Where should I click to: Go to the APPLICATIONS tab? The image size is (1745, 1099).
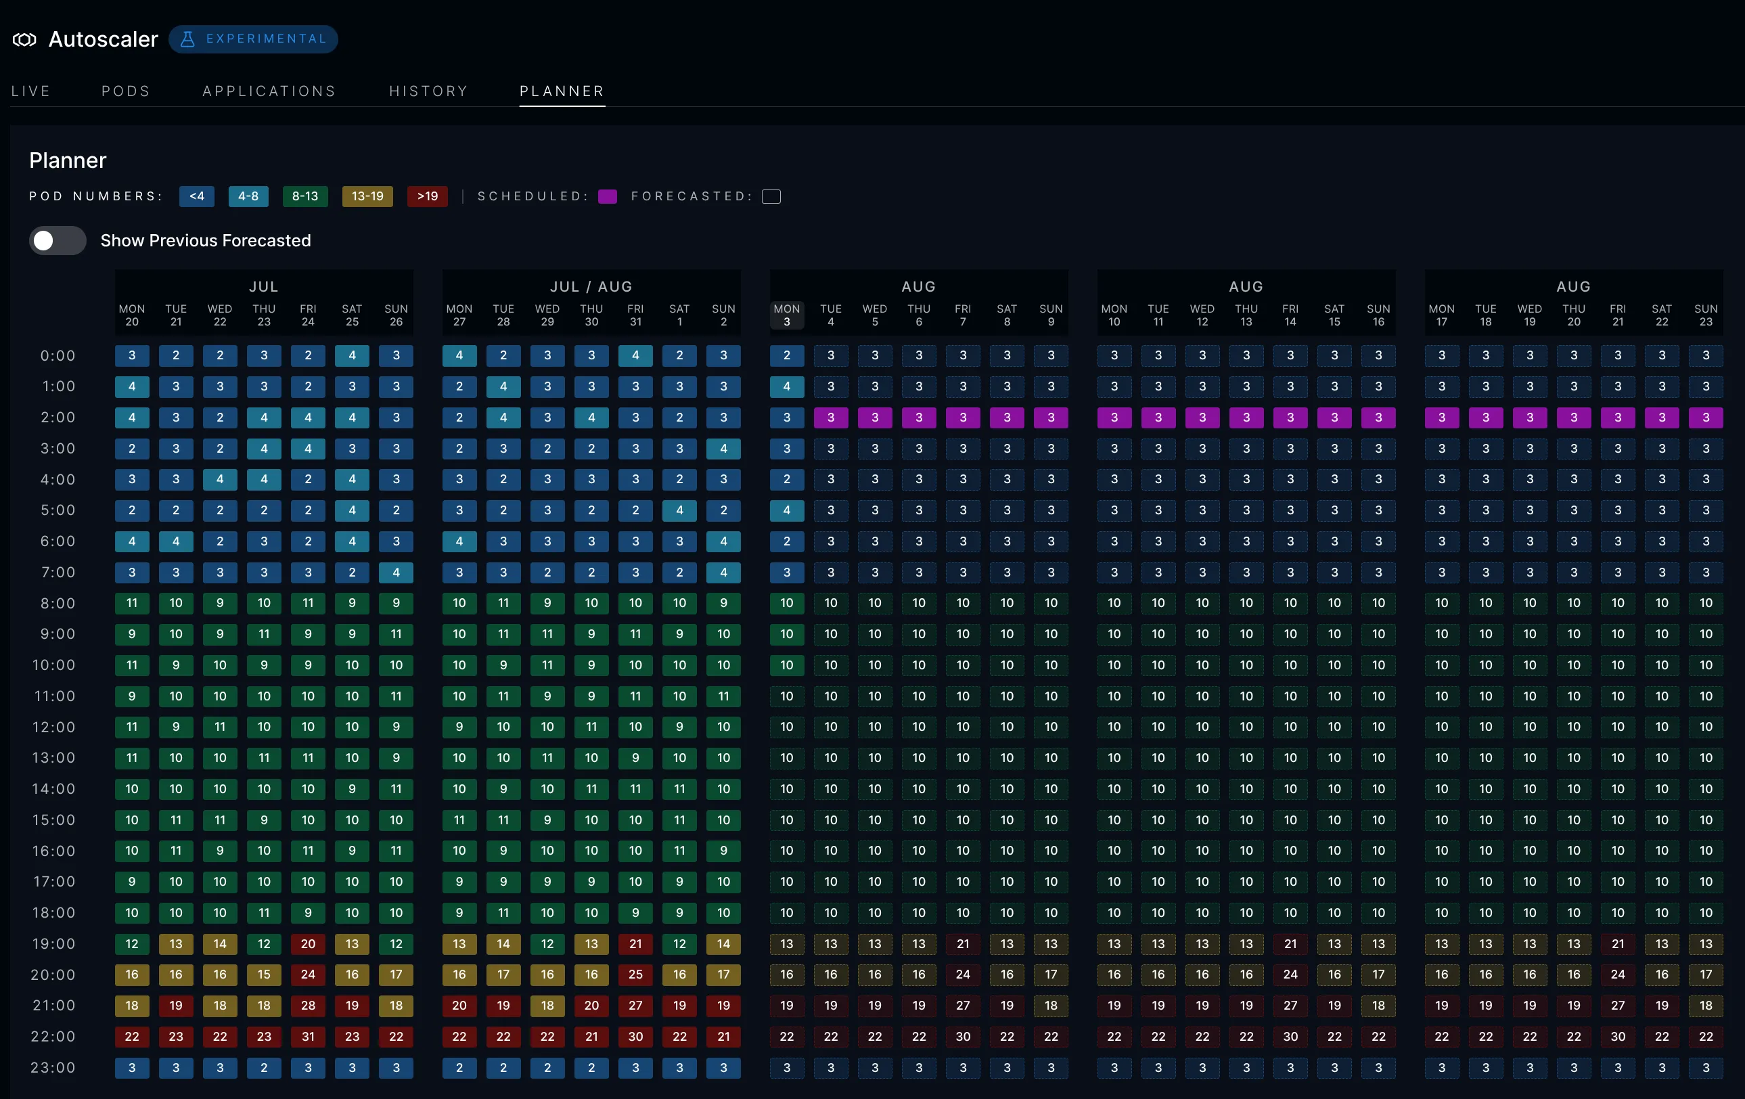coord(269,91)
